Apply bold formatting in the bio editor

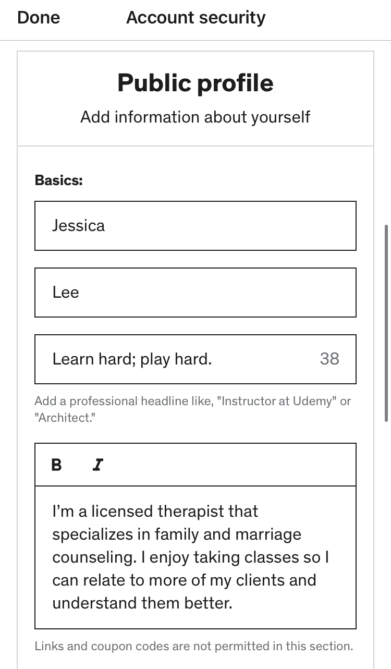pyautogui.click(x=57, y=464)
